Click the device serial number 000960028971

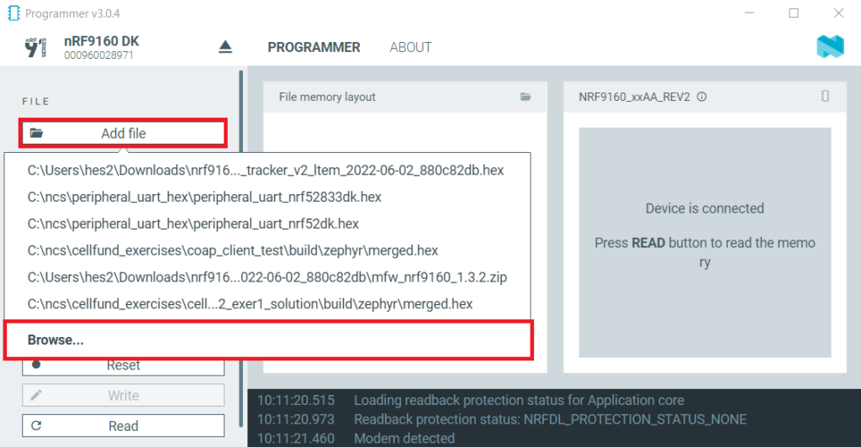click(x=98, y=55)
